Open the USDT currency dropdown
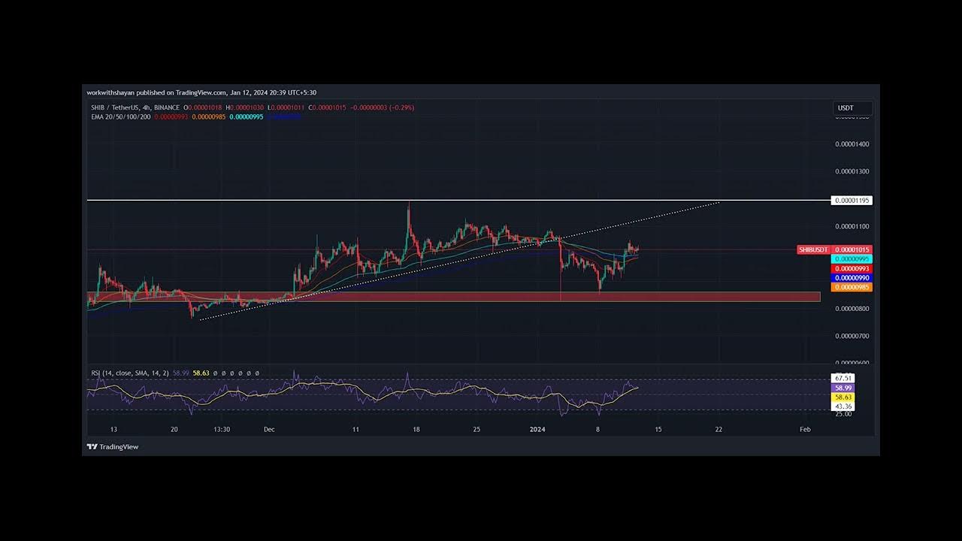 pos(852,108)
